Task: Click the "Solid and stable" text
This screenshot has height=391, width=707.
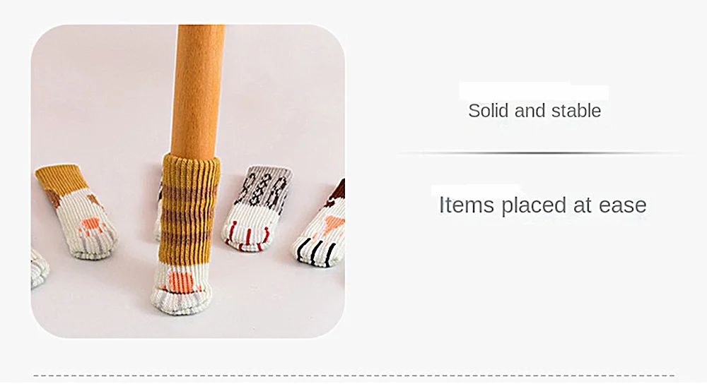Action: 534,111
